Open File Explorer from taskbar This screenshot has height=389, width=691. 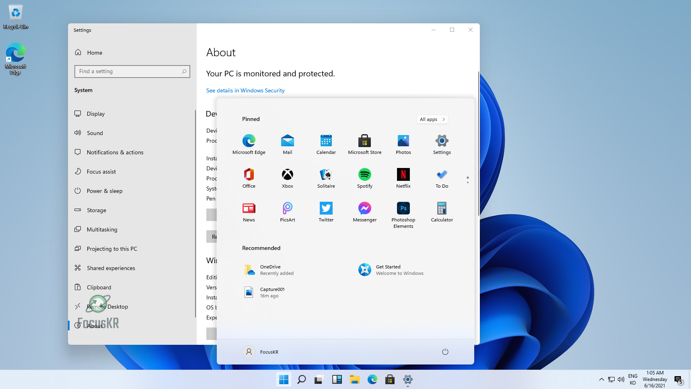point(355,379)
